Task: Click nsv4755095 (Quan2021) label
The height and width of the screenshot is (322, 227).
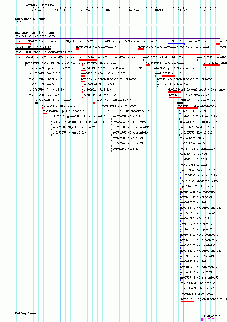Action: tap(44, 73)
